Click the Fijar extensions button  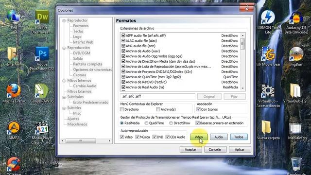tap(234, 97)
